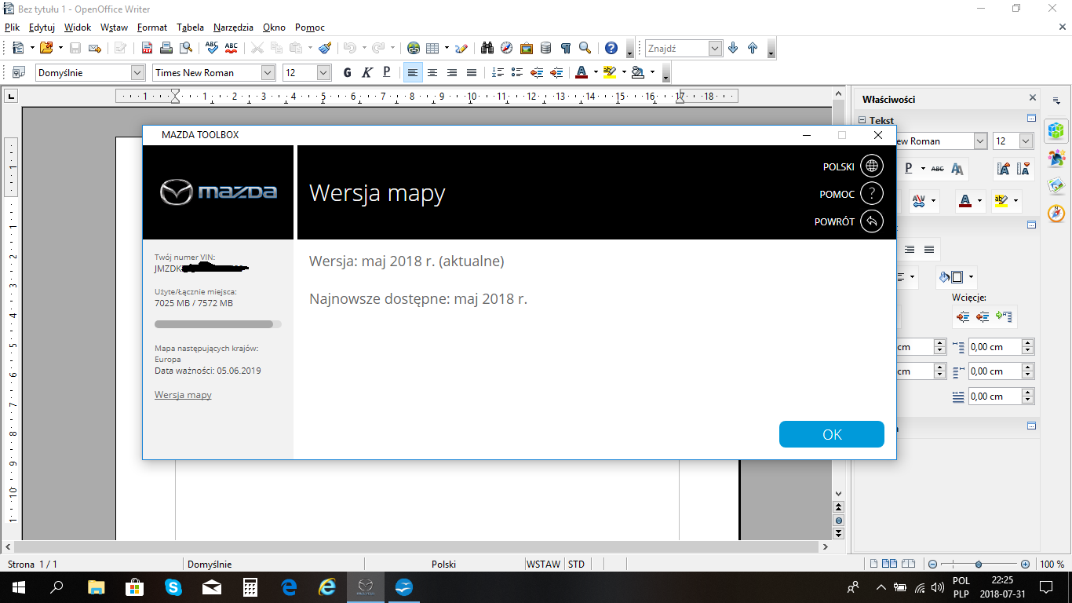Export the document directly as PDF

tap(147, 48)
